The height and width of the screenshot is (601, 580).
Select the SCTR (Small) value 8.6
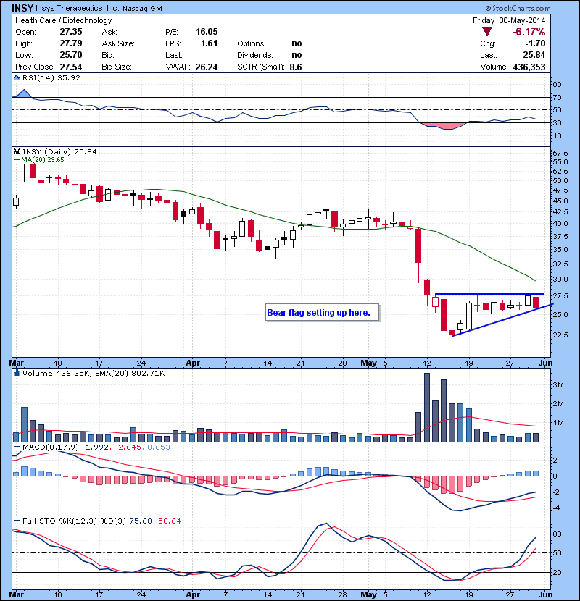296,67
